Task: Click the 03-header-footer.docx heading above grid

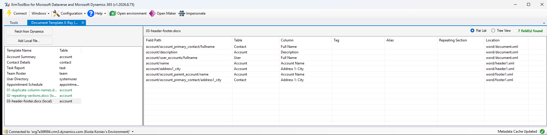Action: pyautogui.click(x=163, y=31)
